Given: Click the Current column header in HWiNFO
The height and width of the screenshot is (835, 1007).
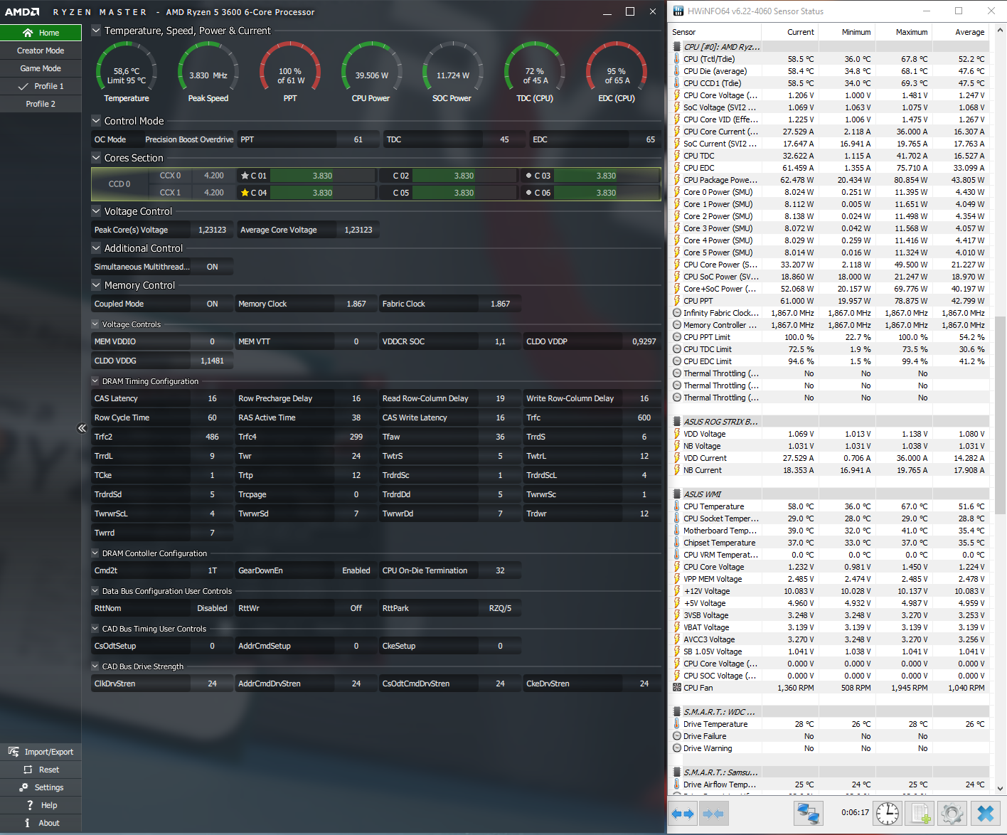Looking at the screenshot, I should (790, 32).
